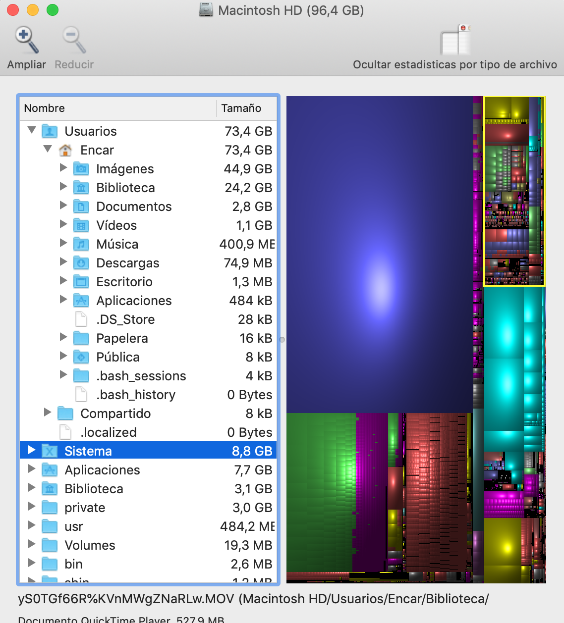Click the Reducir zoom-out magnifier icon

(74, 40)
